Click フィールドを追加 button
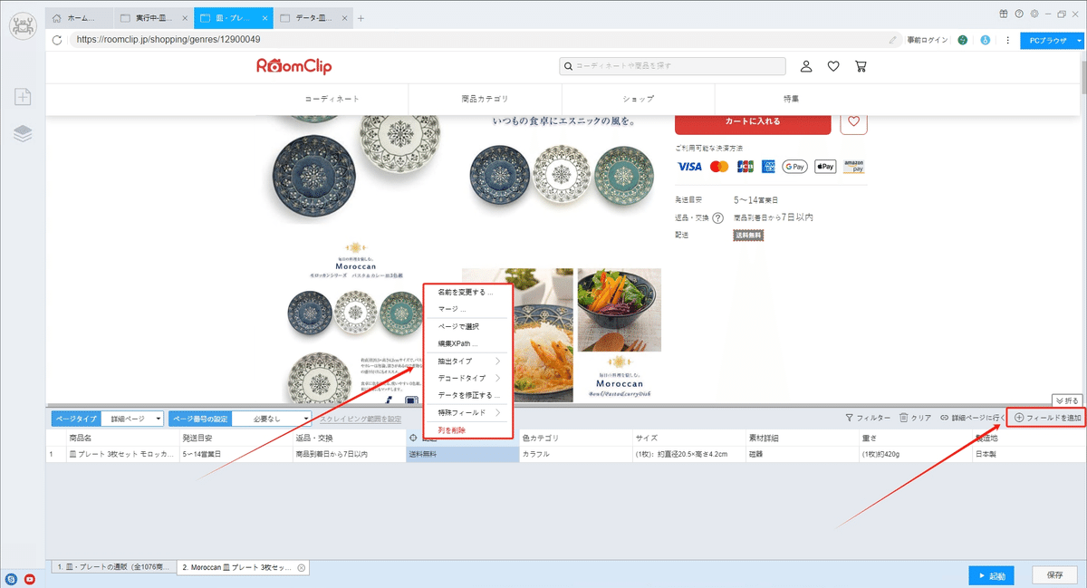Viewport: 1087px width, 588px height. coord(1046,418)
